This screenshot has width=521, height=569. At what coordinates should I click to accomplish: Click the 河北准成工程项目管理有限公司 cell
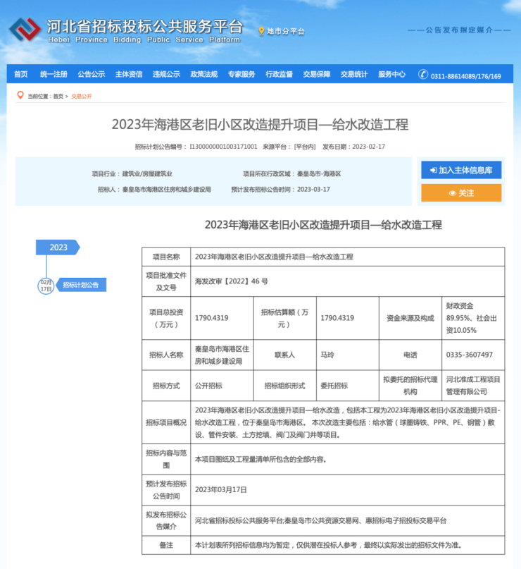point(473,386)
